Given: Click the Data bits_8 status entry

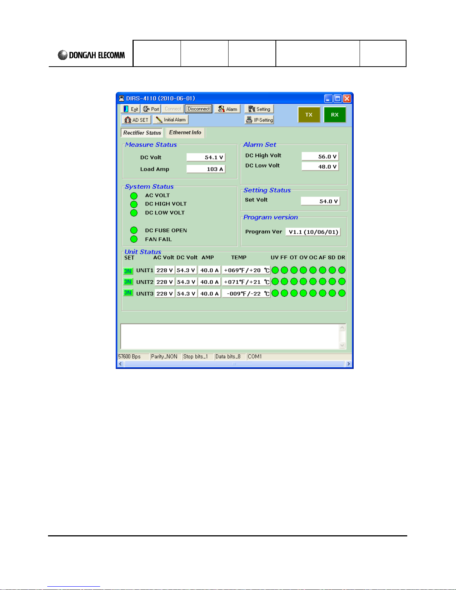Looking at the screenshot, I should click(x=230, y=357).
